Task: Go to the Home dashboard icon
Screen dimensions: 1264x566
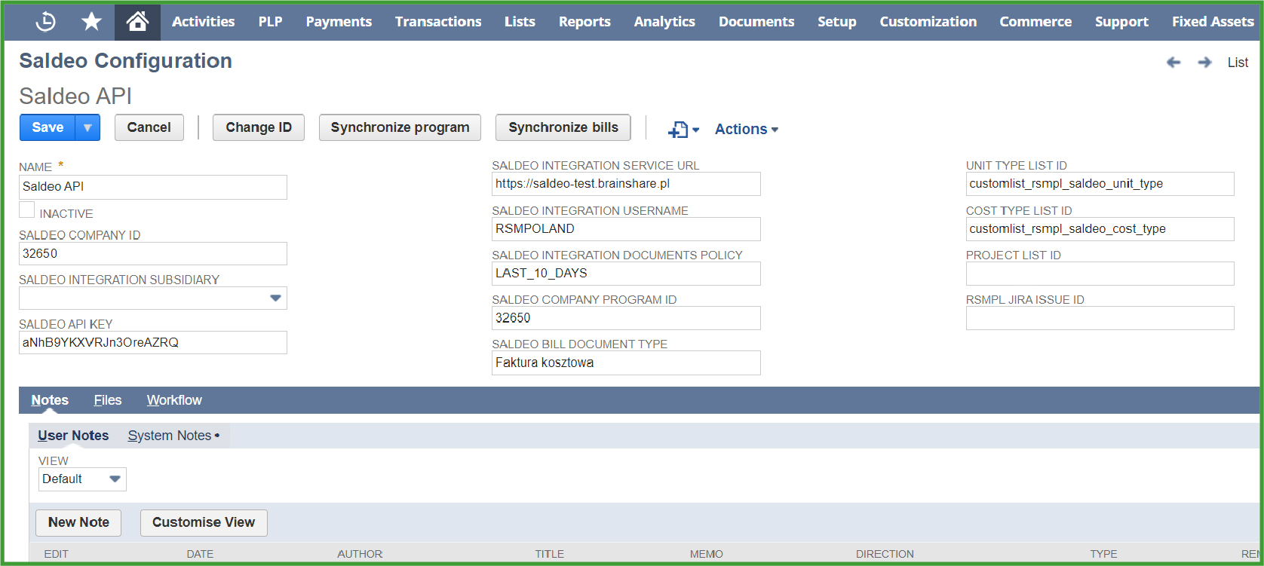Action: click(137, 22)
